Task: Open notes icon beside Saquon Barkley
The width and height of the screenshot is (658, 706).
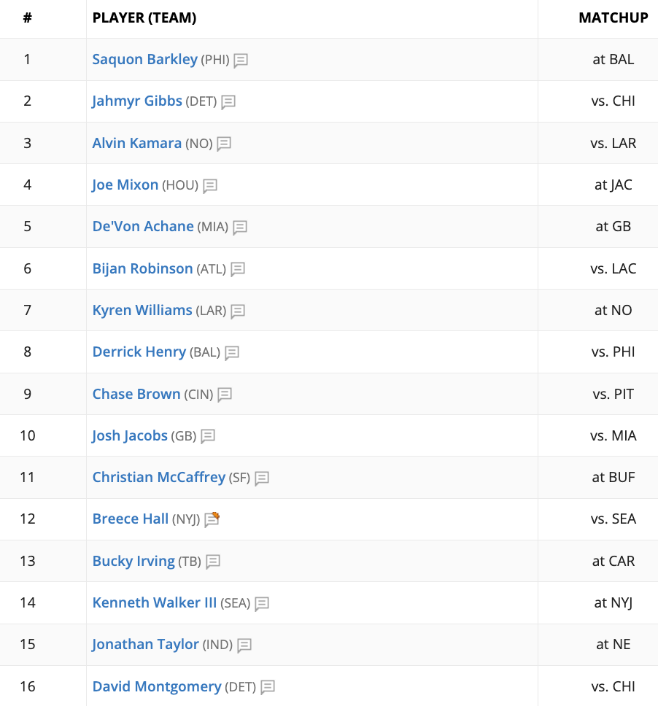Action: (x=241, y=61)
